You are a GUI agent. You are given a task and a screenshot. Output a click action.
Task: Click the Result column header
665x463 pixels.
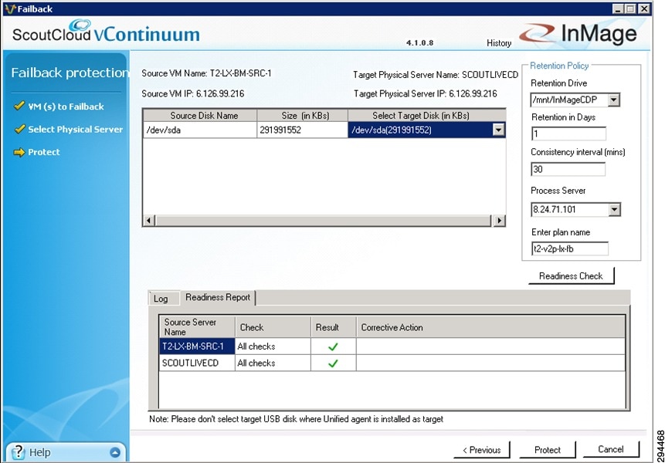click(x=333, y=326)
